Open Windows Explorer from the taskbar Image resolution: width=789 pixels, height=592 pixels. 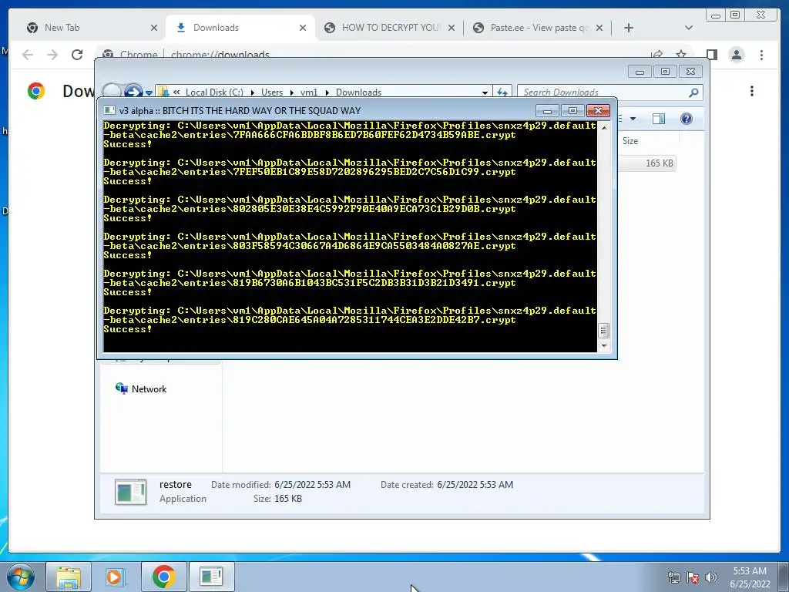pos(69,577)
